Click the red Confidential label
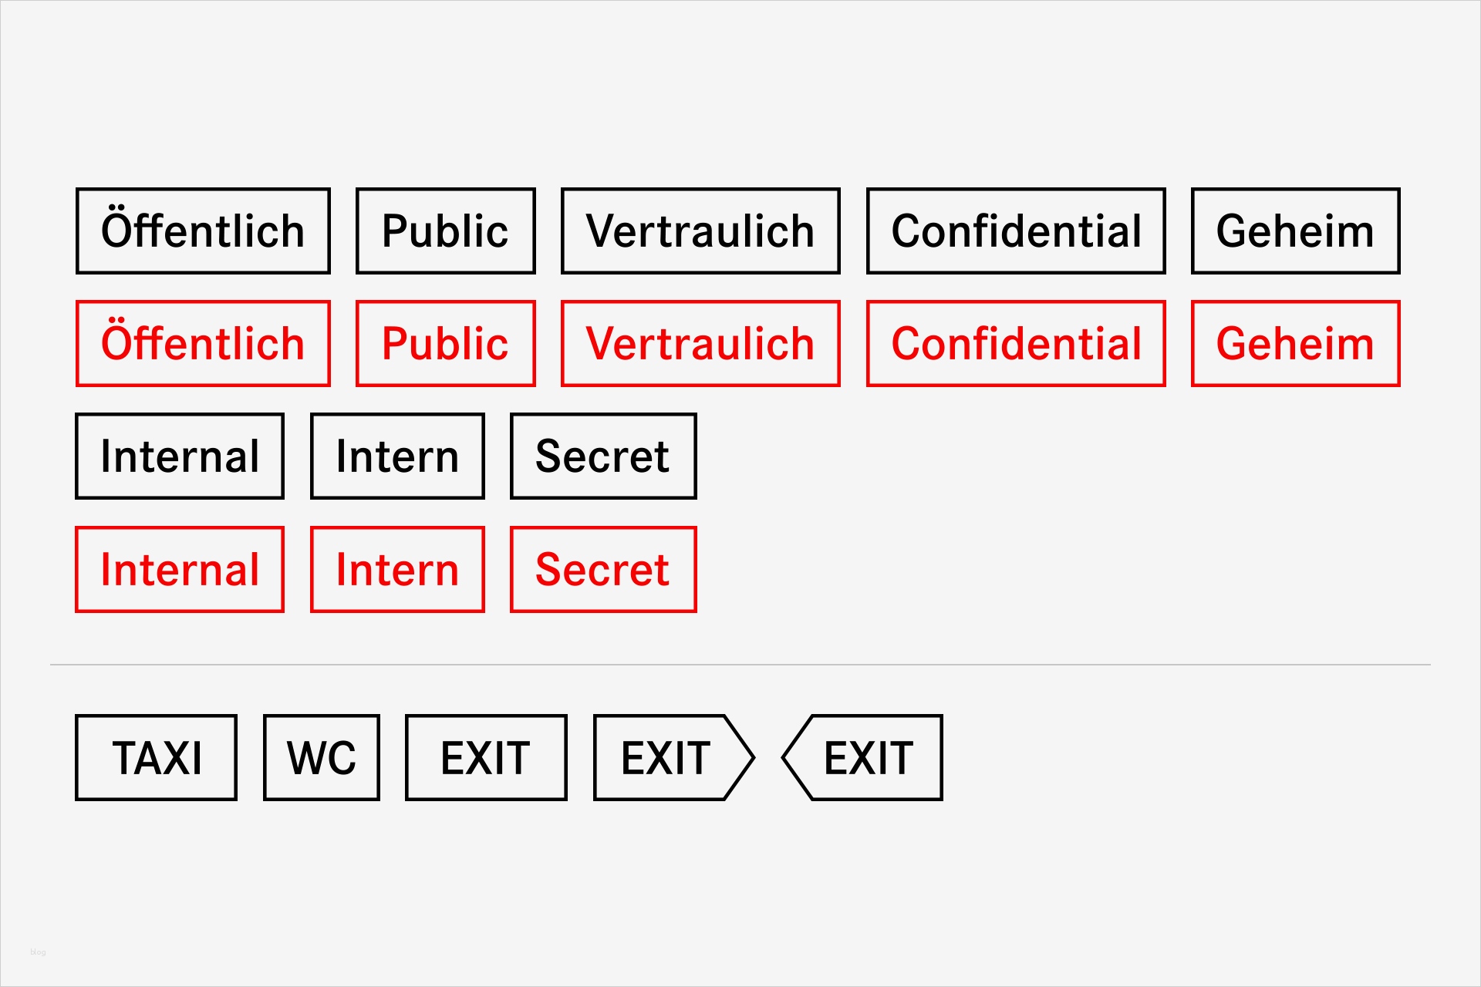 click(x=1015, y=343)
